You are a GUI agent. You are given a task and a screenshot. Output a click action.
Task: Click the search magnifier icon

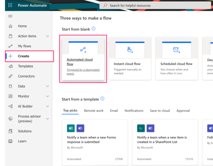pyautogui.click(x=105, y=5)
